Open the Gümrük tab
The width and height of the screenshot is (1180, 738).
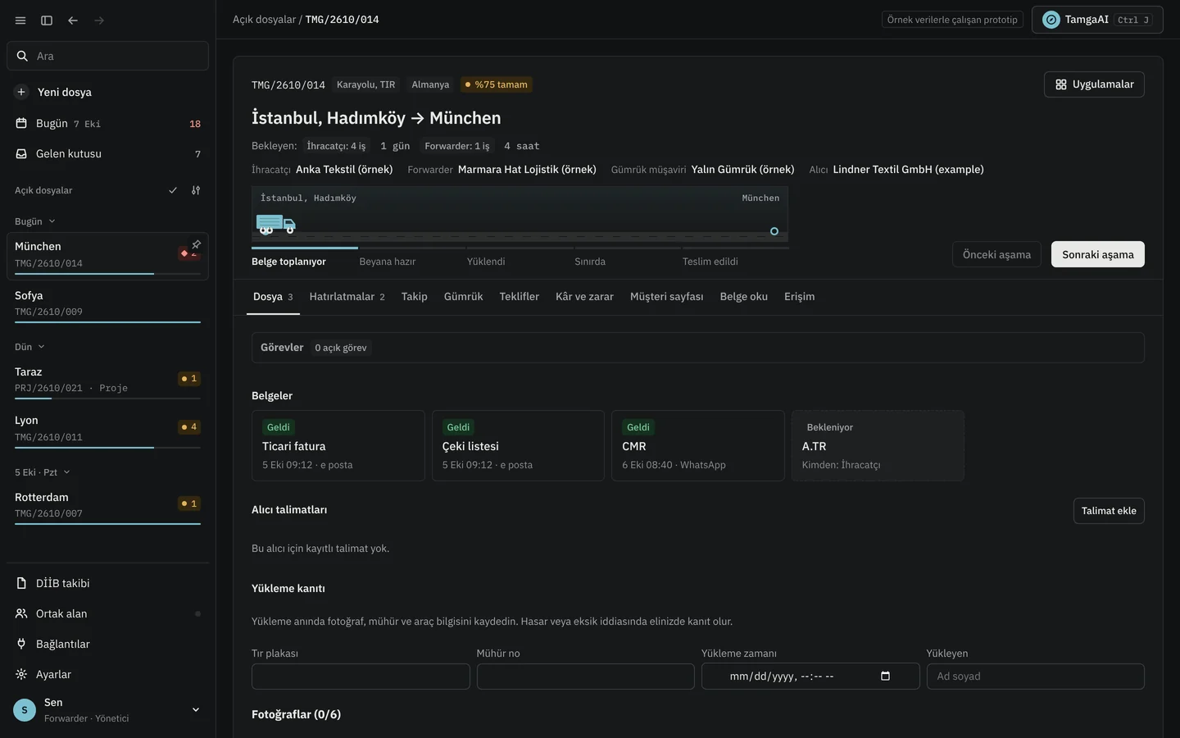(x=463, y=297)
